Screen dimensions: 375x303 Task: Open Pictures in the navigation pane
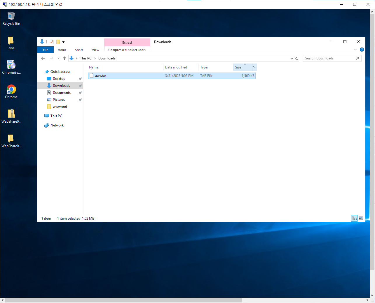[x=59, y=100]
